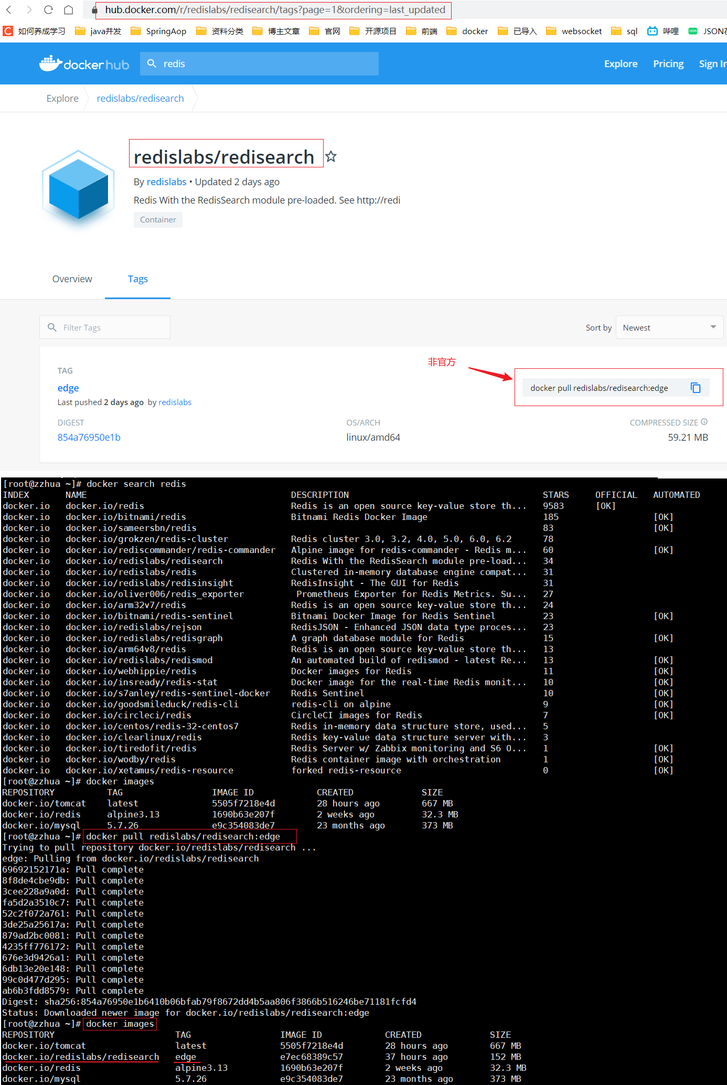This screenshot has height=1085, width=727.
Task: Click the redislabs/redisearch page title
Action: (224, 156)
